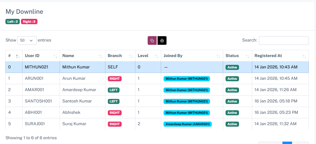Click the LEFT branch badge for SANTOSH001
This screenshot has height=144, width=316.
point(114,101)
